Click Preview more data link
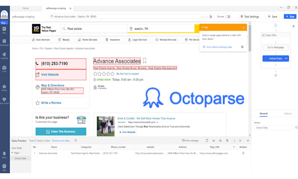 tap(60, 140)
